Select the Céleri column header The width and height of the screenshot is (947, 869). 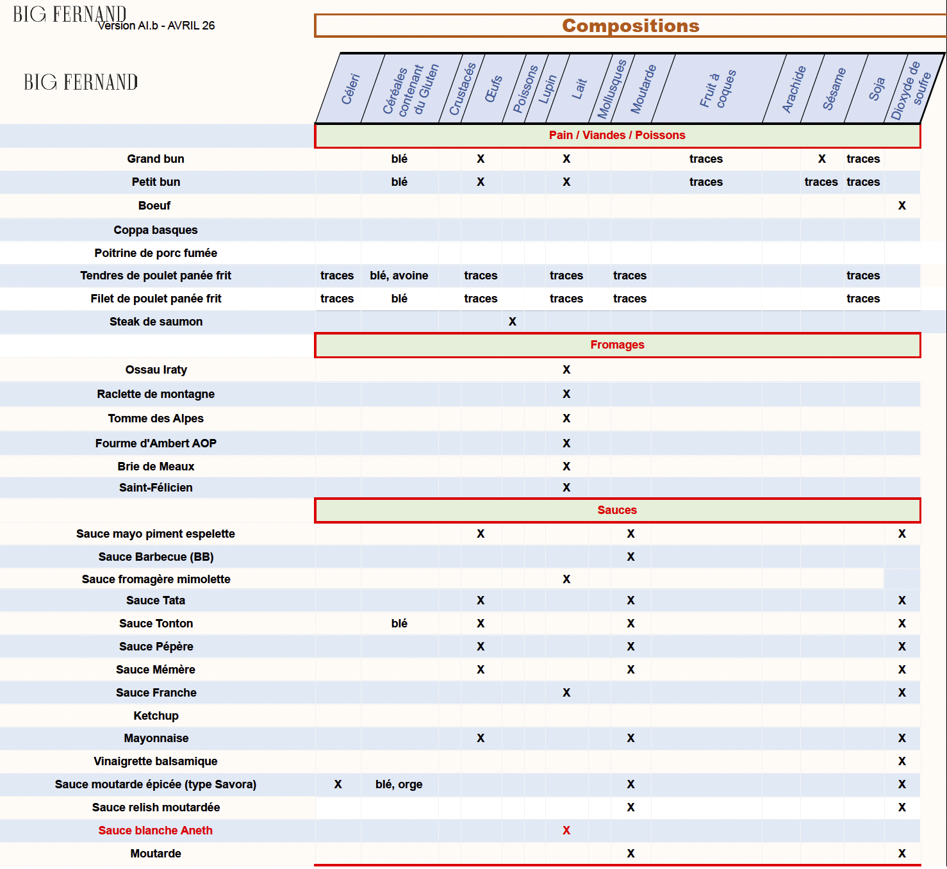click(350, 90)
